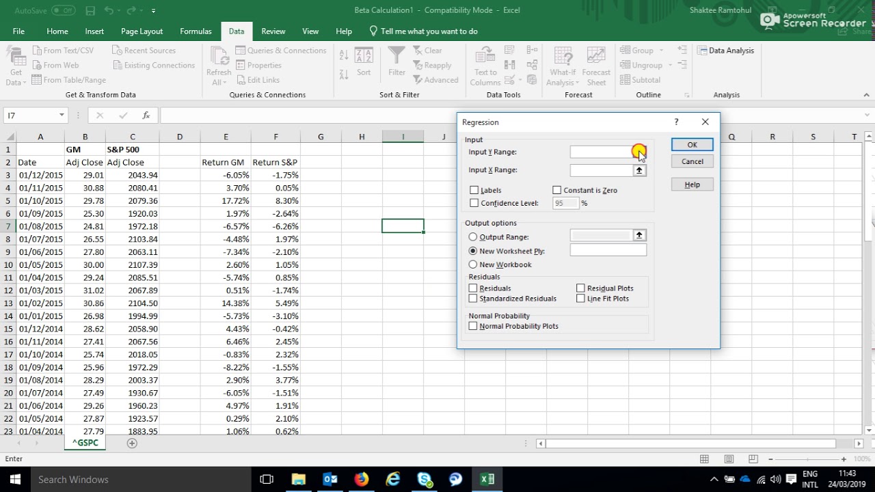Enable Standardized Residuals checkbox
The width and height of the screenshot is (875, 492).
[x=473, y=299]
